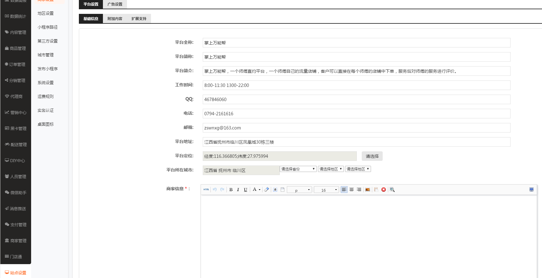Viewport: 542px width, 278px height.
Task: Click the eraser clear-formatting icon
Action: point(267,190)
